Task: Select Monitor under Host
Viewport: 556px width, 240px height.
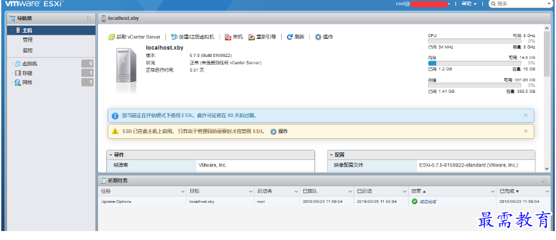Action: (28, 51)
